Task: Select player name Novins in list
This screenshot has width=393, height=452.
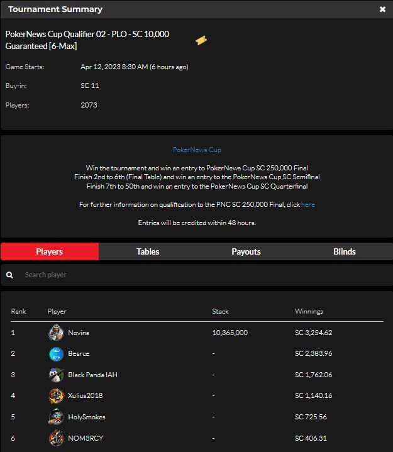Action: pyautogui.click(x=79, y=333)
